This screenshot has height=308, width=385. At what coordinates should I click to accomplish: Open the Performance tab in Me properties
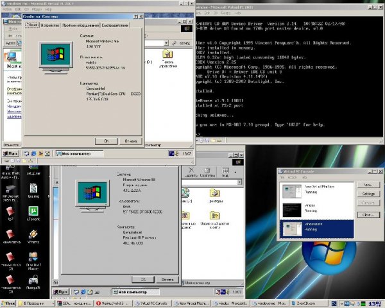114,25
